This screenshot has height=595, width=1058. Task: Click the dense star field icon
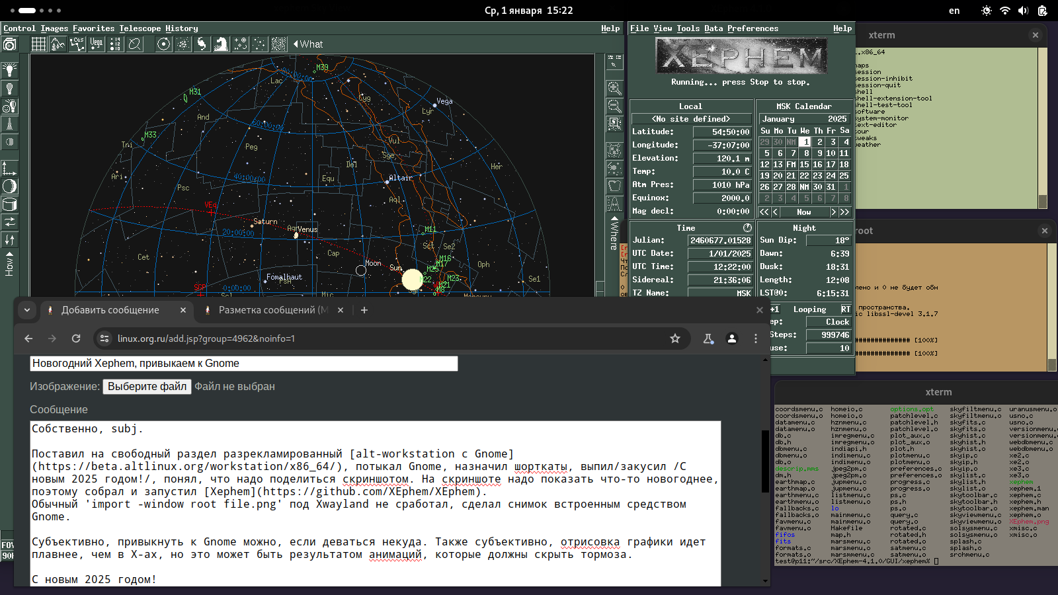coord(279,44)
